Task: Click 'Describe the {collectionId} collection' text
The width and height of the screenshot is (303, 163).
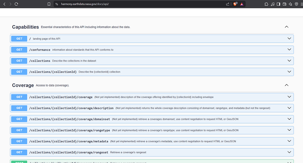Action: (x=99, y=72)
